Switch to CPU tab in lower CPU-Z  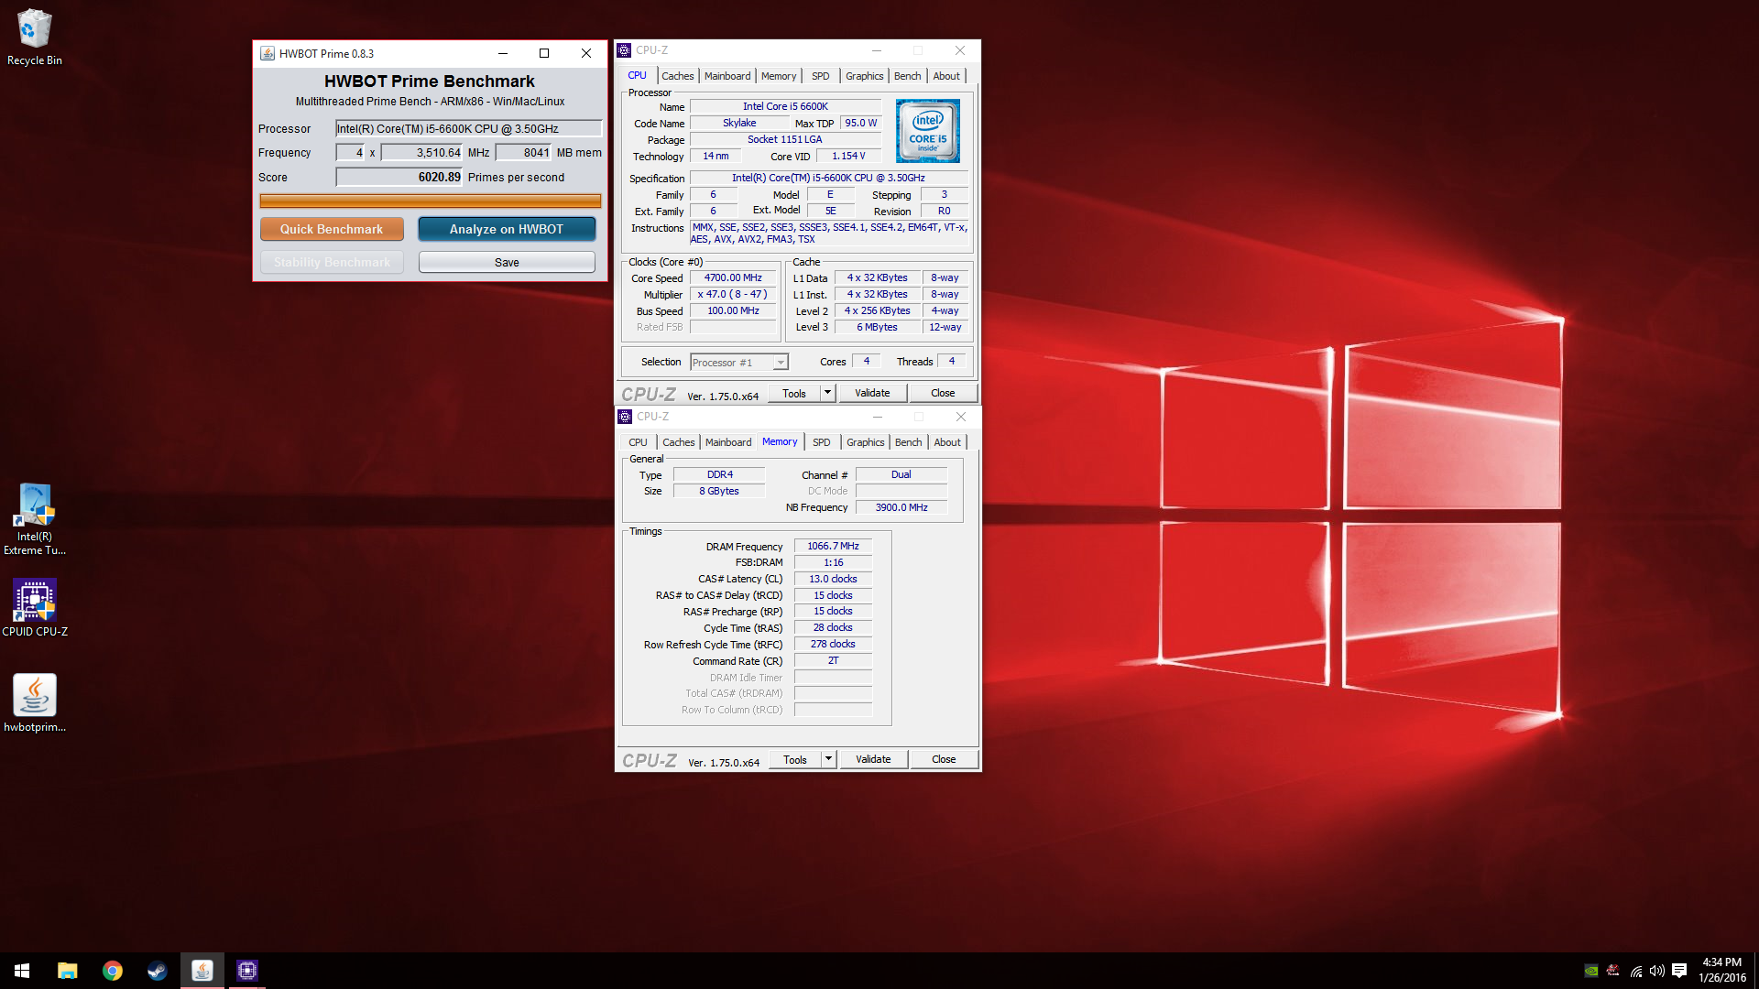pyautogui.click(x=638, y=442)
